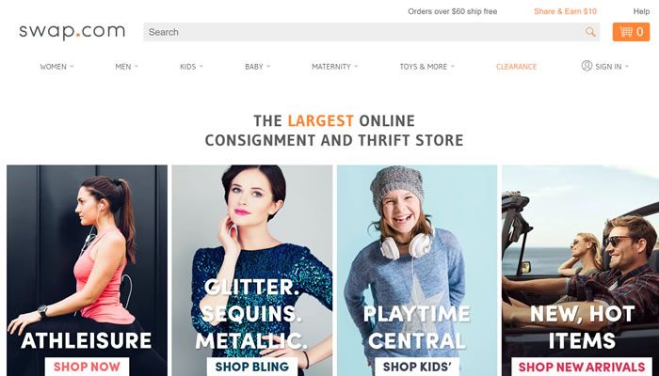The height and width of the screenshot is (376, 659).
Task: Go home via the swap.com logo
Action: 72,32
